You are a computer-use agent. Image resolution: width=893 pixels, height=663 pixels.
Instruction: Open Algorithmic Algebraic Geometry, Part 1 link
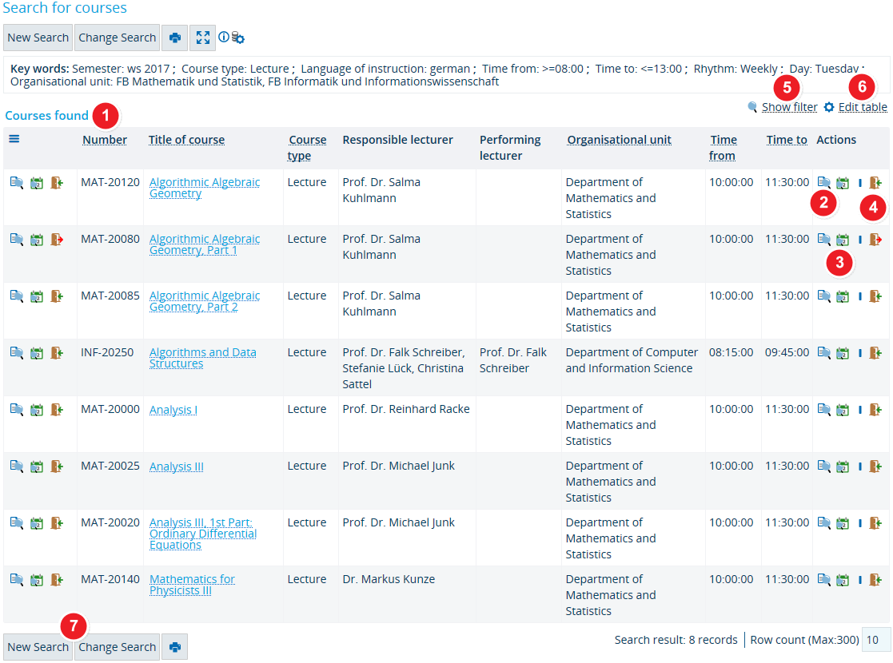(x=205, y=244)
